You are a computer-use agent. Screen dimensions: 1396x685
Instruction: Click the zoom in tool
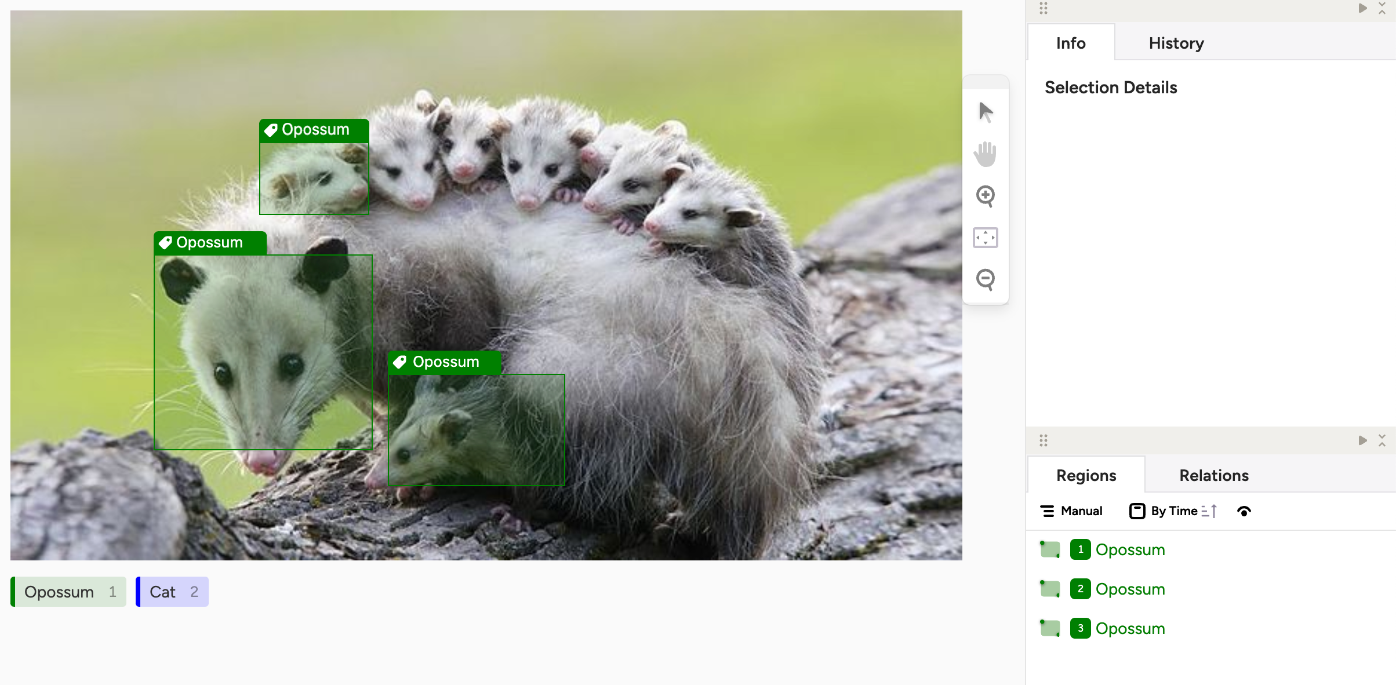[x=987, y=195]
